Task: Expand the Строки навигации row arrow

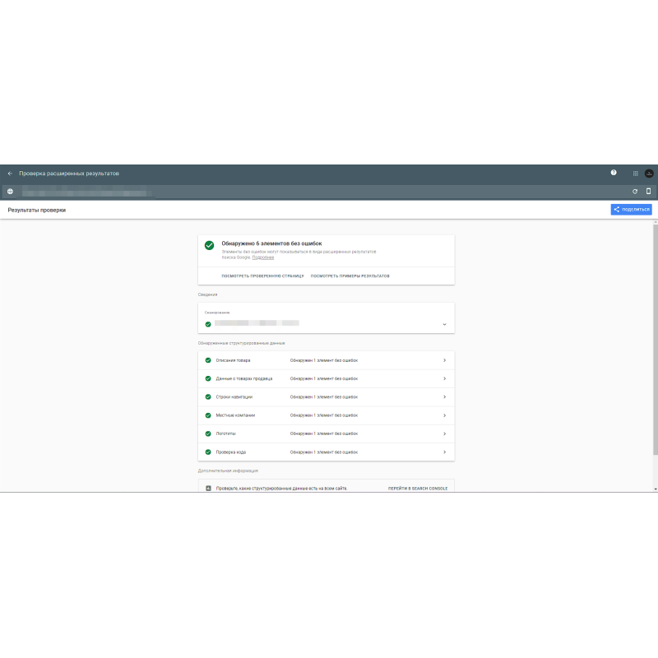Action: (x=444, y=397)
